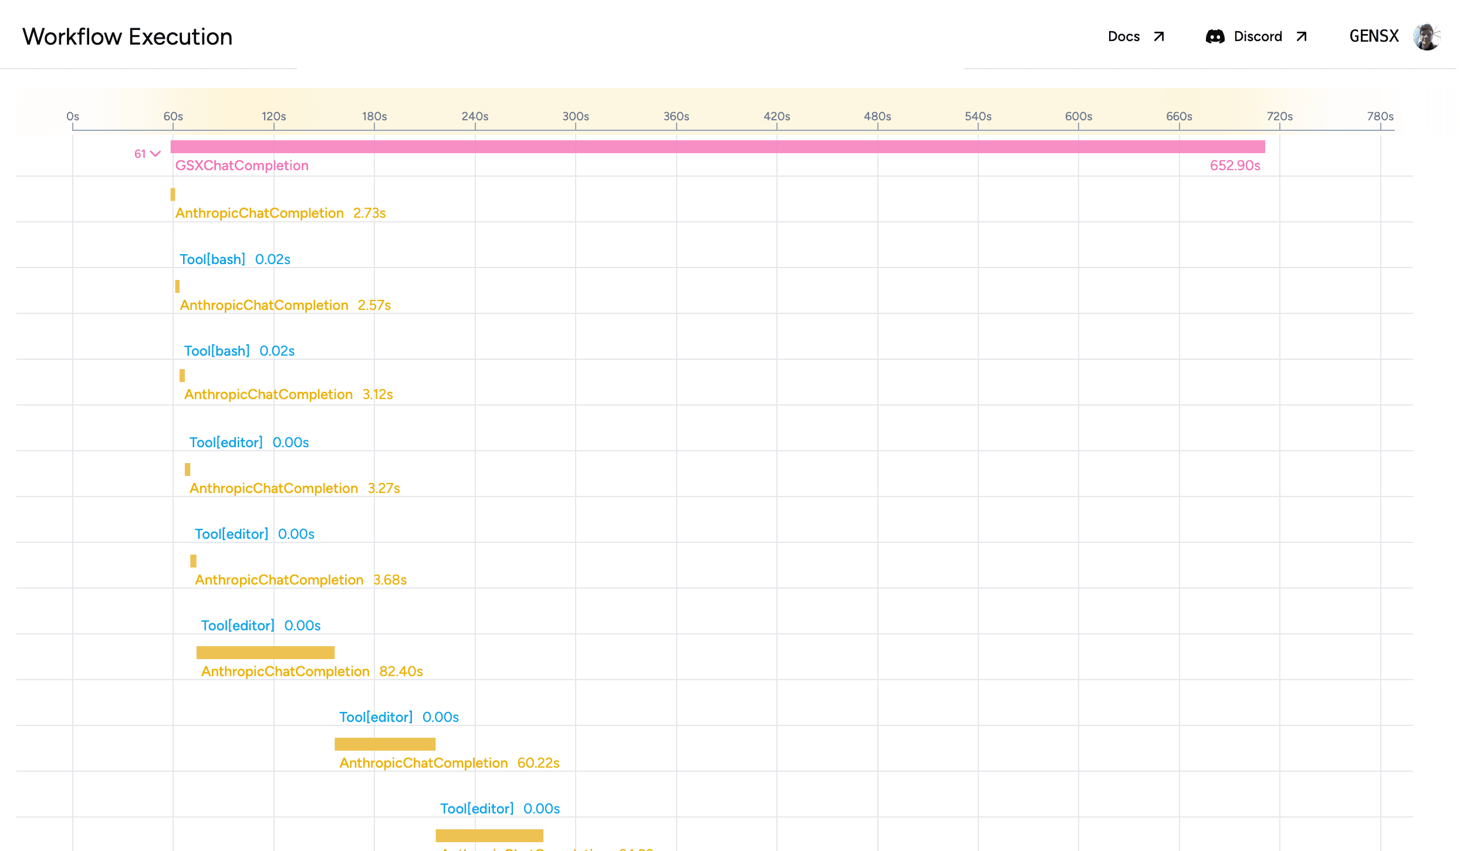Select AnthropicChatCompletion 3.68s span
This screenshot has height=851, width=1460.
tap(301, 580)
